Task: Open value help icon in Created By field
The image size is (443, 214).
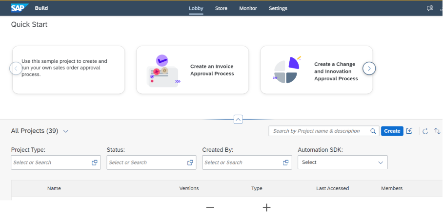Action: (x=286, y=162)
